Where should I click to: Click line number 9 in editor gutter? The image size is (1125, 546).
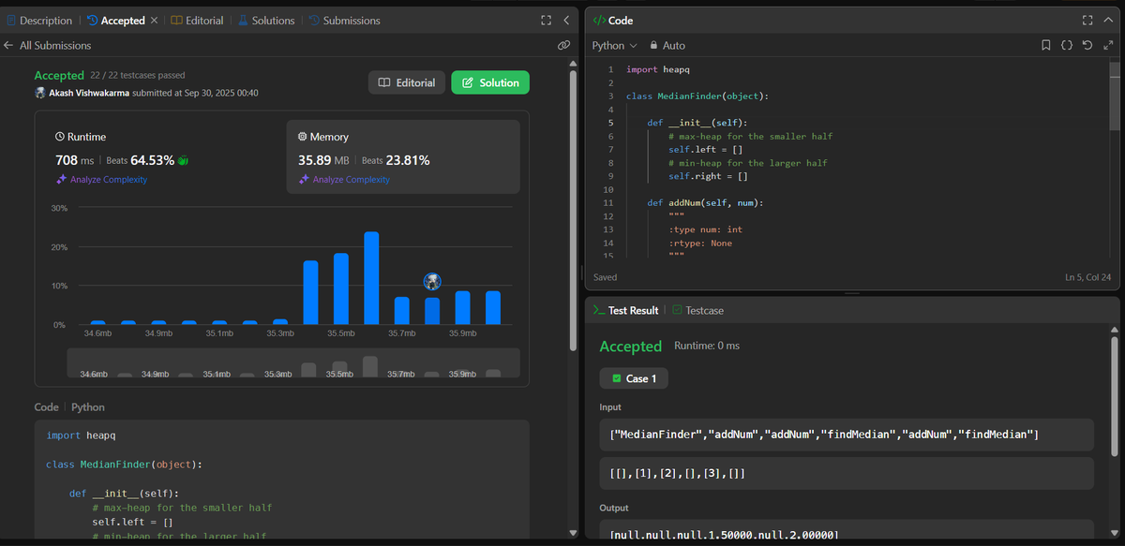click(x=610, y=176)
